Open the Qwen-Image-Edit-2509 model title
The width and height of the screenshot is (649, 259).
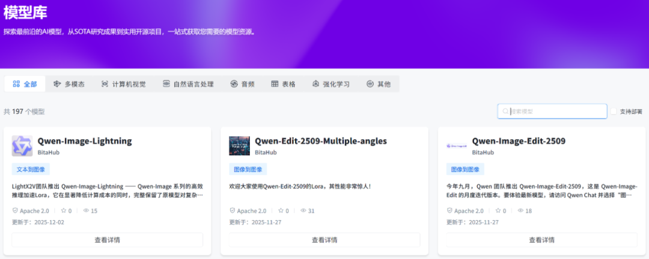point(519,141)
